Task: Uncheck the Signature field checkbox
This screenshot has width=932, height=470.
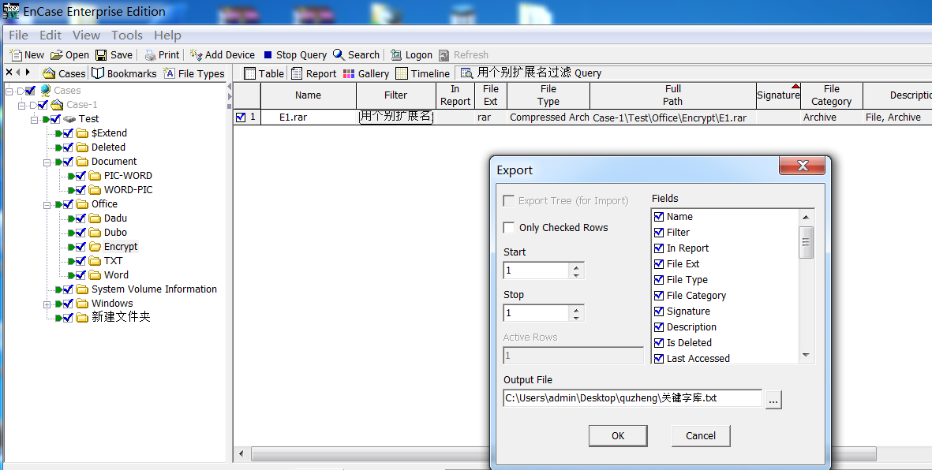Action: point(659,311)
